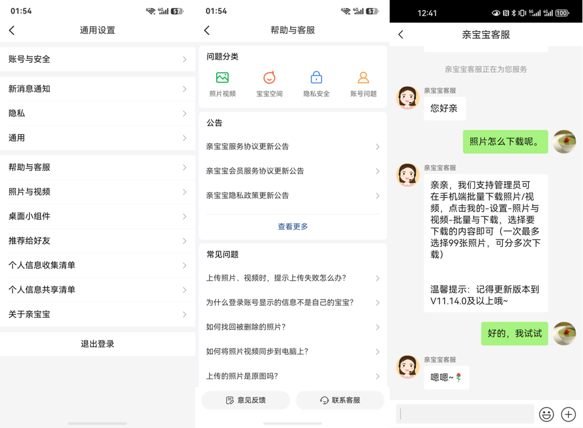Tap the 亲宝宝客服正在为您服务 notice text
The width and height of the screenshot is (583, 428).
pyautogui.click(x=485, y=69)
